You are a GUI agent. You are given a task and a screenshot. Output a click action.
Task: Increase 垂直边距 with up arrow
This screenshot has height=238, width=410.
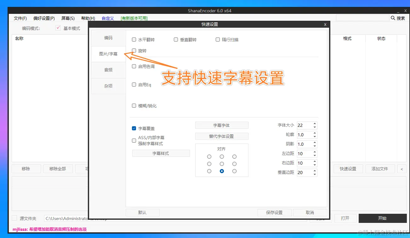[315, 171]
